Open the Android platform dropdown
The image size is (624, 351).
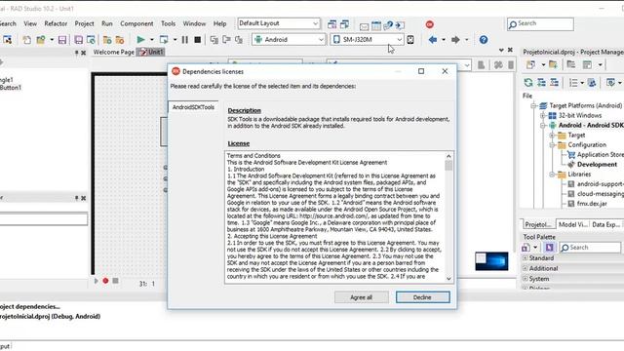point(321,39)
